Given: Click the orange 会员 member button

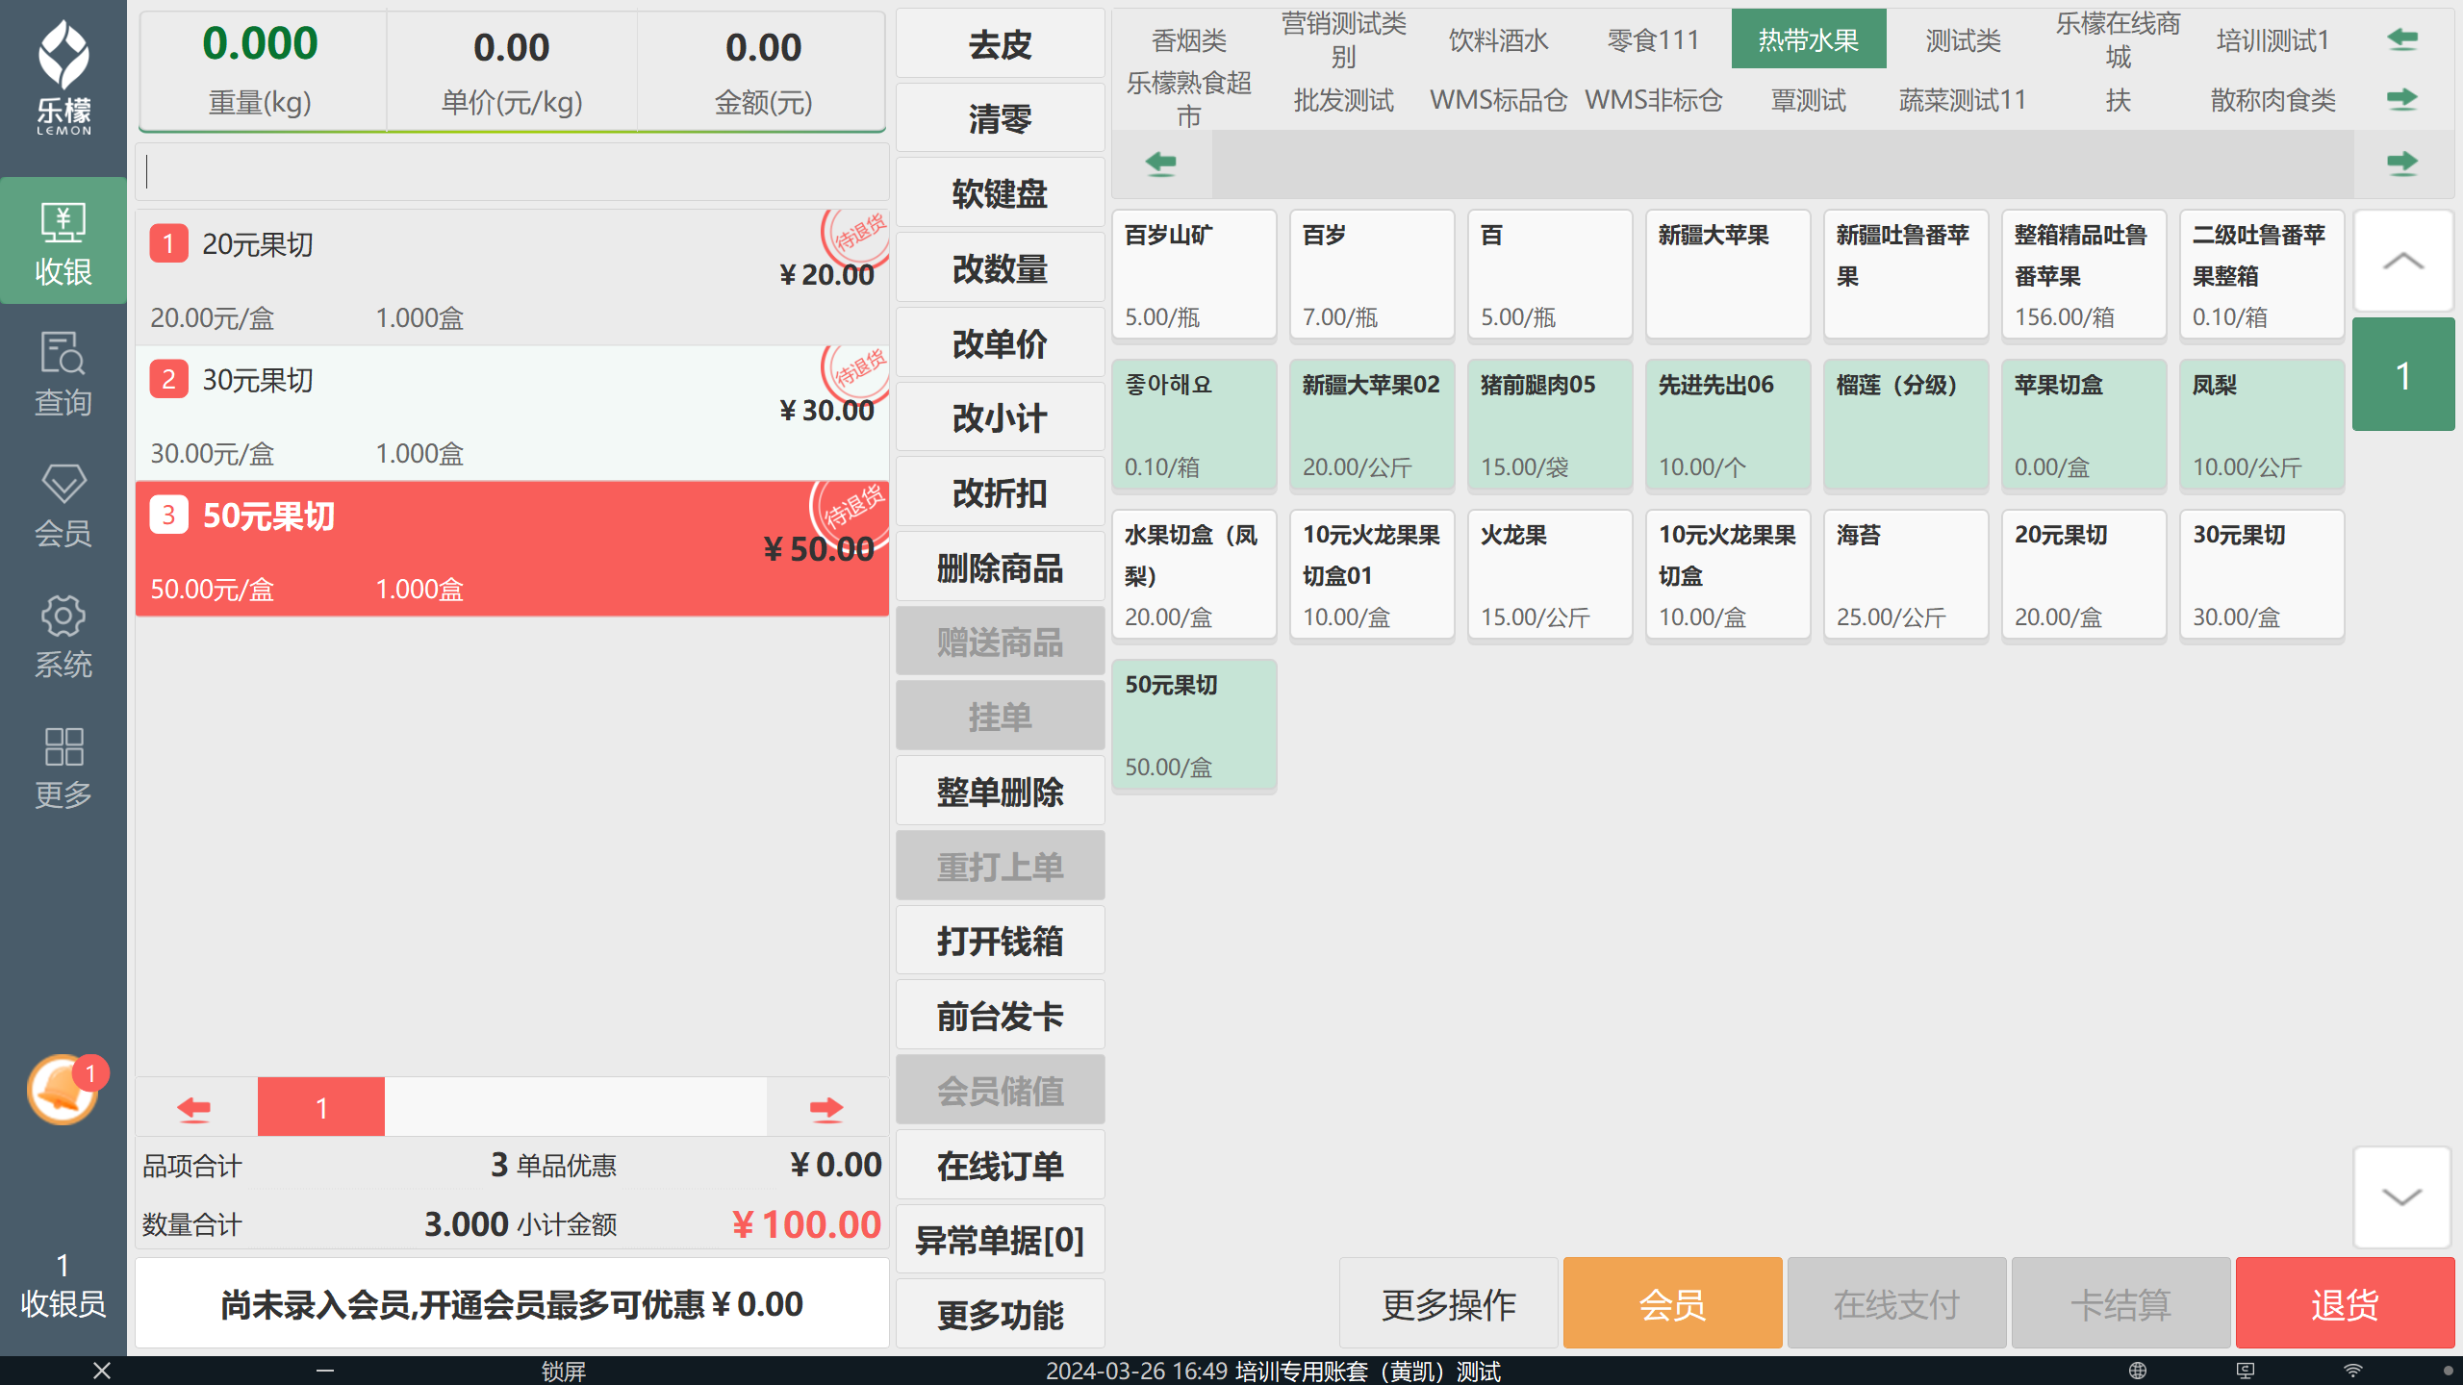Looking at the screenshot, I should 1673,1304.
